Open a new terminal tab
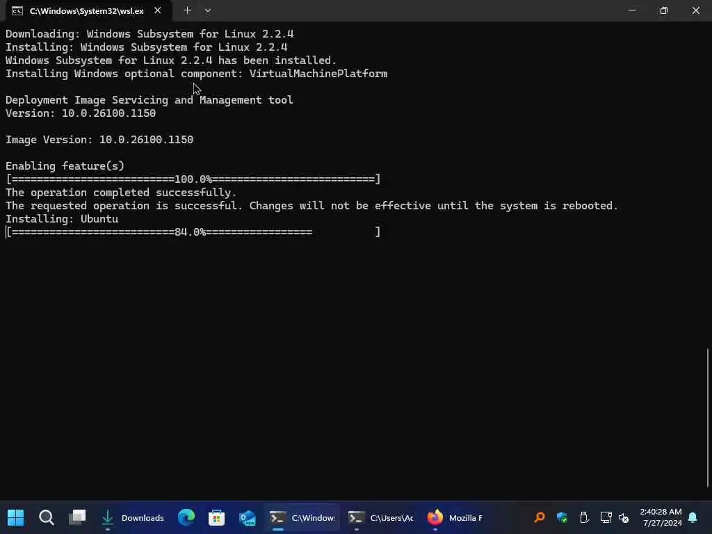The image size is (712, 534). [x=187, y=10]
